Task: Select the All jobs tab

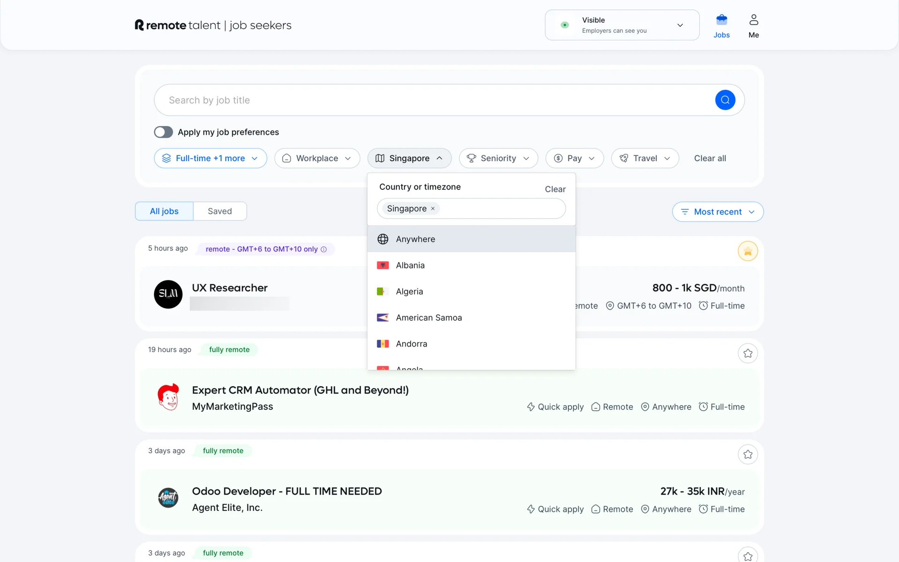Action: tap(164, 211)
